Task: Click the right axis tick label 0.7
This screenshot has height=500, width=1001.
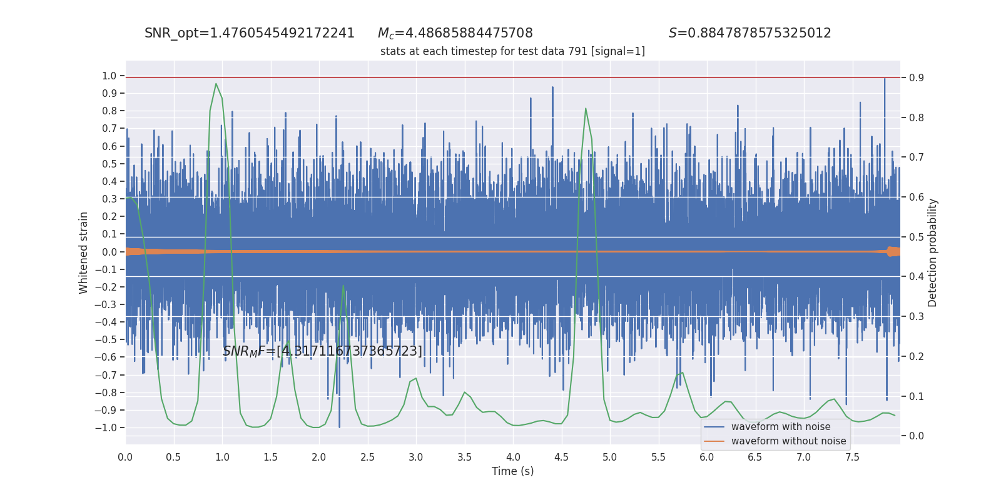Action: [x=917, y=157]
